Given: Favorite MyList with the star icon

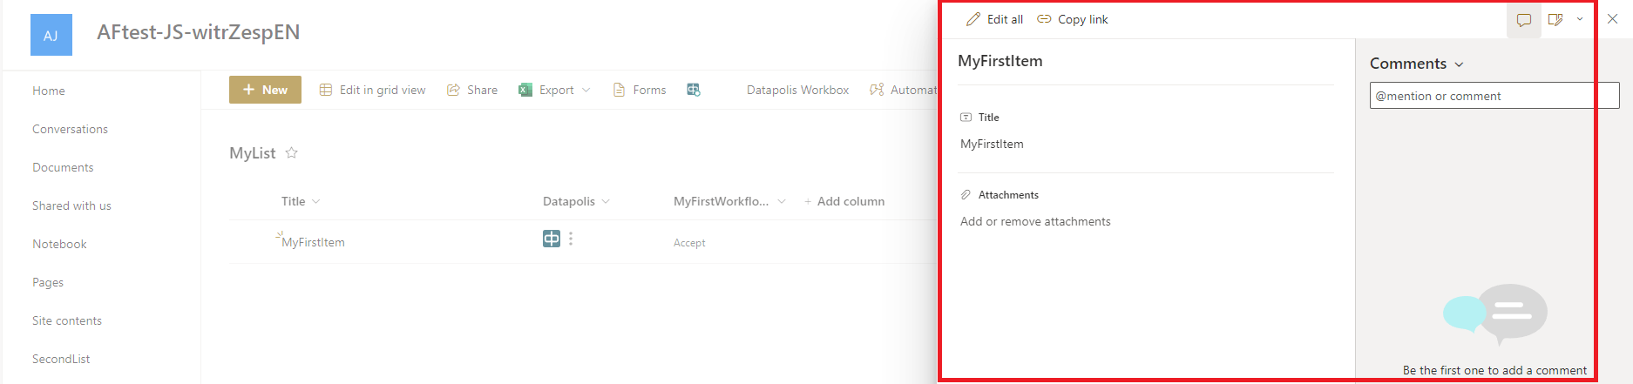Looking at the screenshot, I should 292,152.
